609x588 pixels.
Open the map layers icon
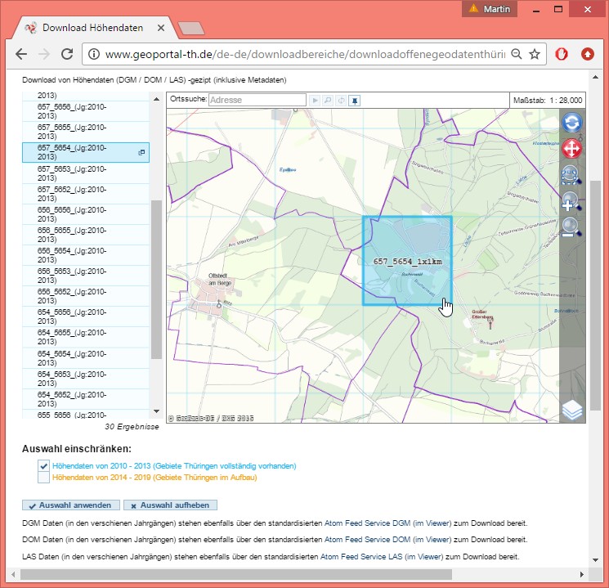(572, 410)
